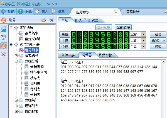This screenshot has height=118, width=167.
Task: Switch to the 组选 tab
Action: 78,20
